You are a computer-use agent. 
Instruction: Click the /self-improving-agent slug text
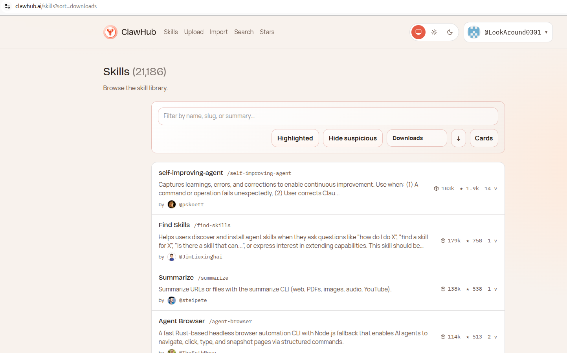coord(259,173)
